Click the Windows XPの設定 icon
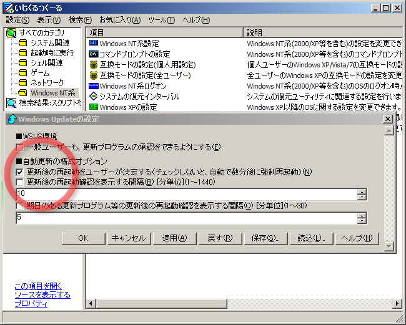This screenshot has height=325, width=406. (x=94, y=107)
